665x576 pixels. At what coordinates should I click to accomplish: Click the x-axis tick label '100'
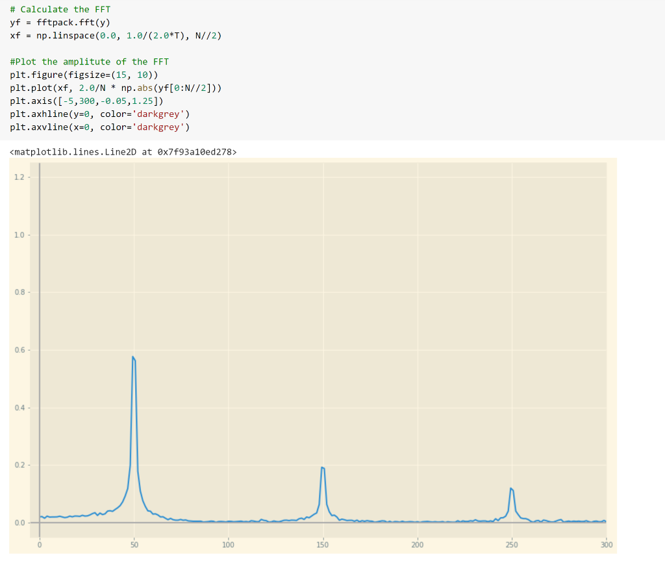click(x=229, y=545)
